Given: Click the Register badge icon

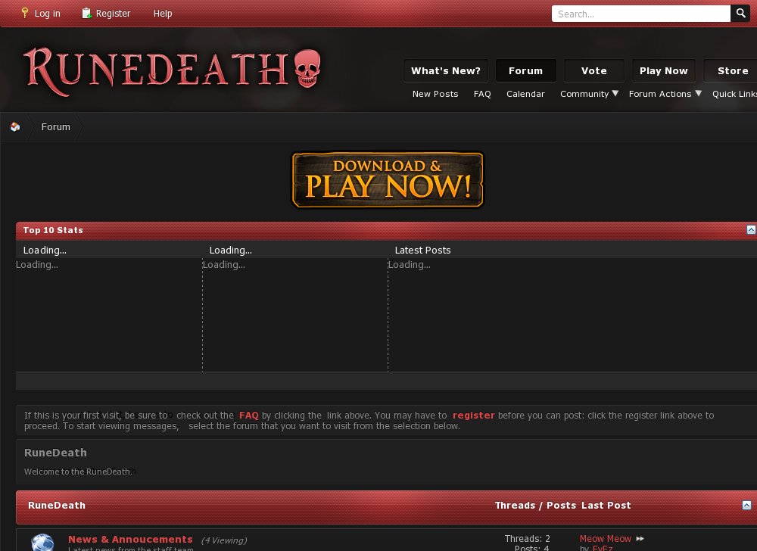Looking at the screenshot, I should (x=86, y=13).
